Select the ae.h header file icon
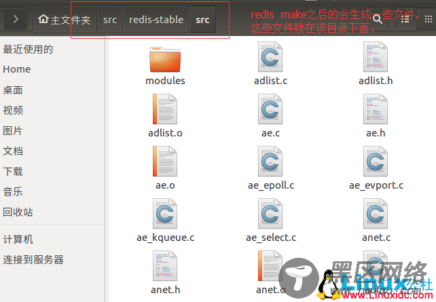 coord(376,109)
